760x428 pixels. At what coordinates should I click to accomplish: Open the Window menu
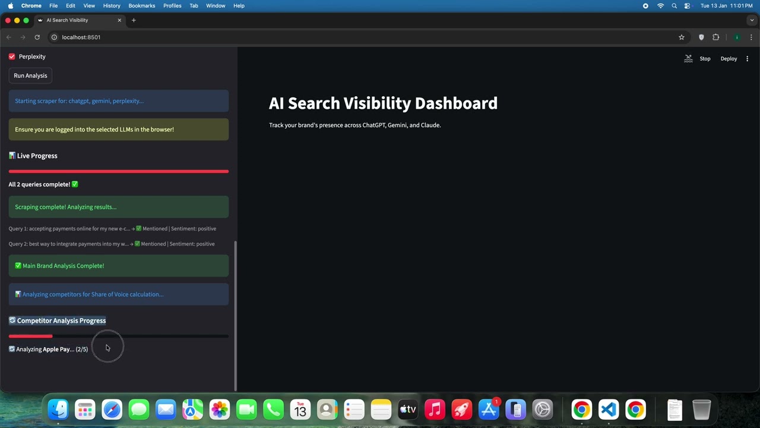click(x=216, y=5)
